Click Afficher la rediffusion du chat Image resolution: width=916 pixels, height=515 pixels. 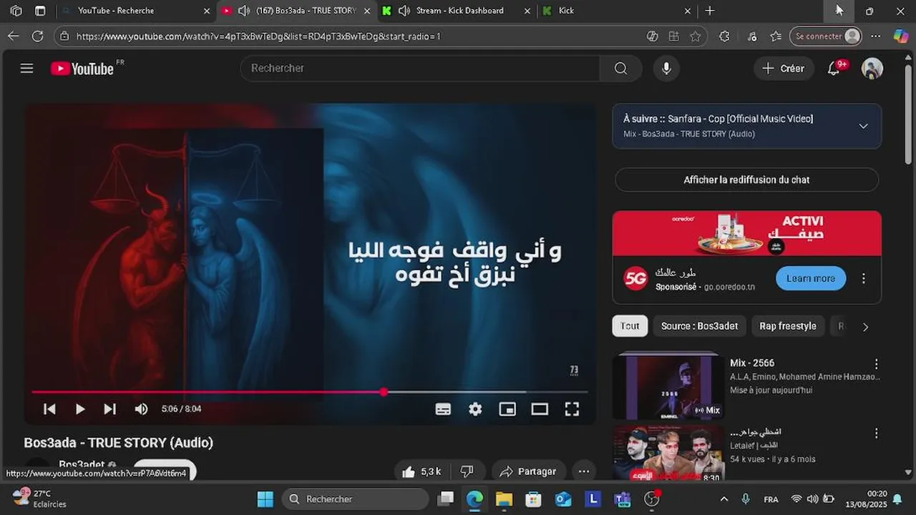(x=746, y=180)
